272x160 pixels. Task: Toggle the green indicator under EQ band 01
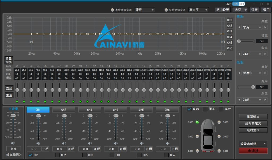(17, 101)
